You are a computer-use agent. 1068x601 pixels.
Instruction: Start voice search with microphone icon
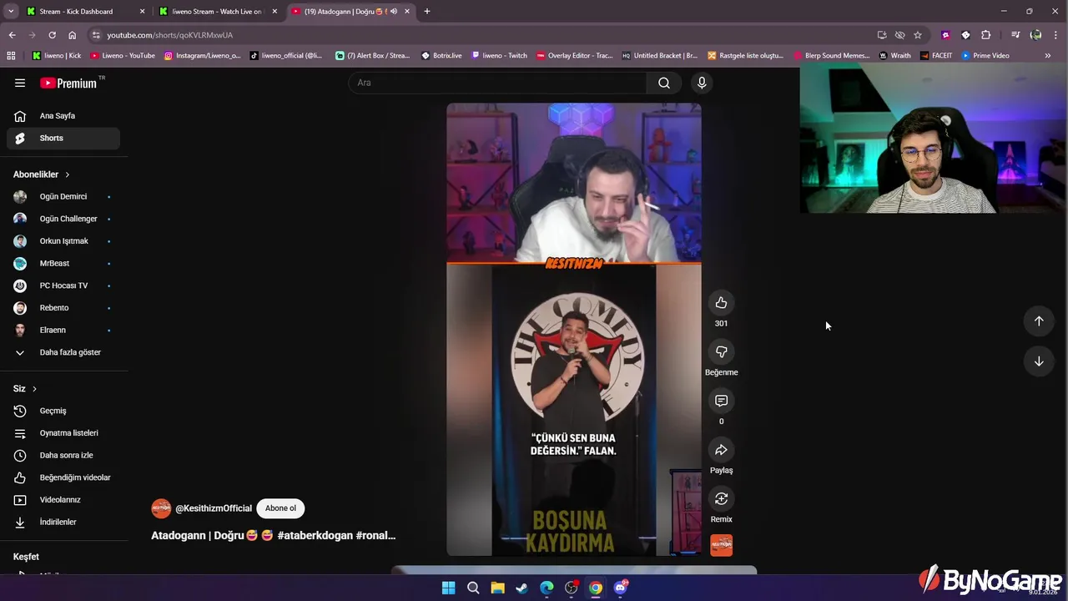pyautogui.click(x=702, y=83)
